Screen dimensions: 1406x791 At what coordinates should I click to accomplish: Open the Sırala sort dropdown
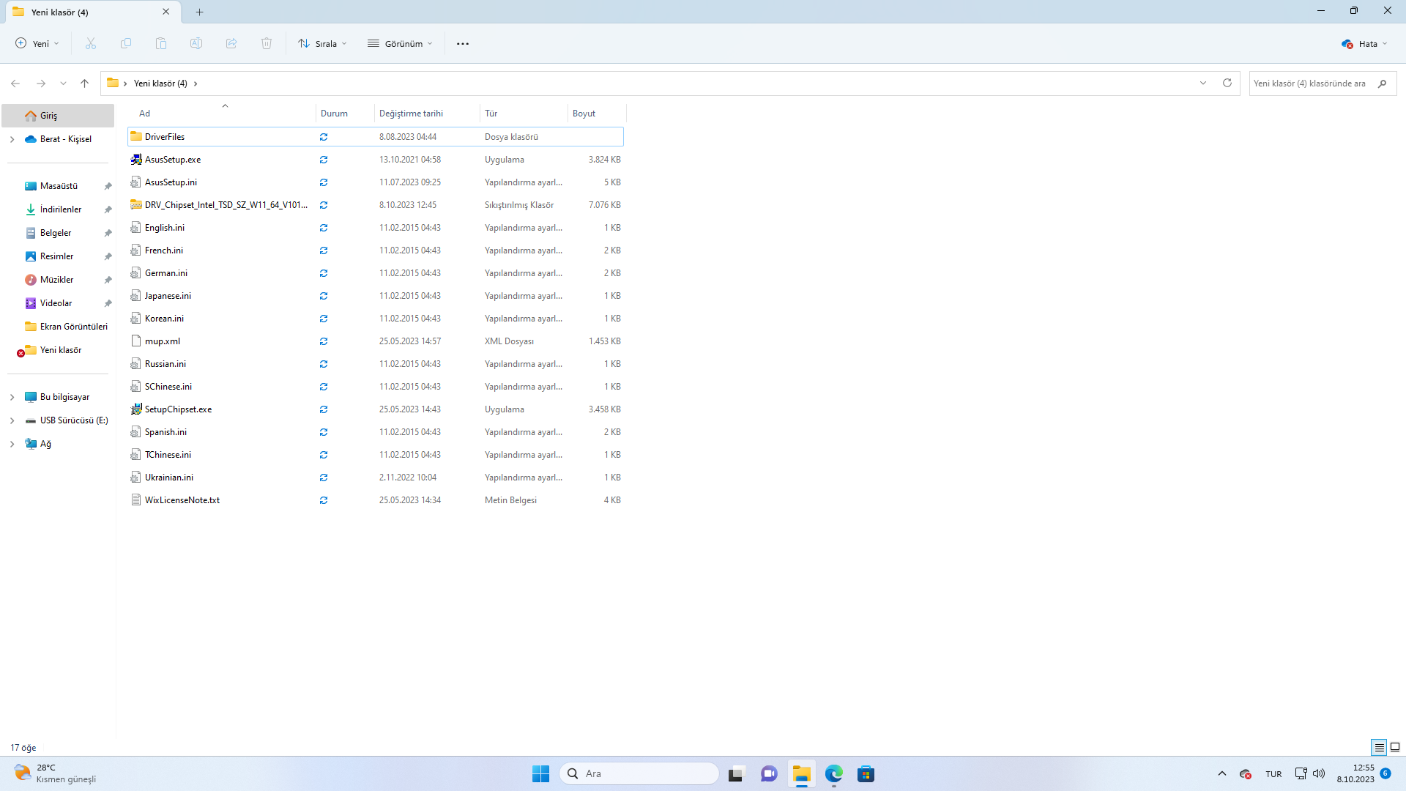tap(322, 44)
